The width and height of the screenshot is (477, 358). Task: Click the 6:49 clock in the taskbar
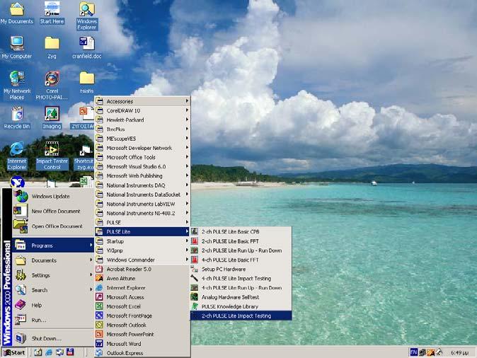(459, 352)
